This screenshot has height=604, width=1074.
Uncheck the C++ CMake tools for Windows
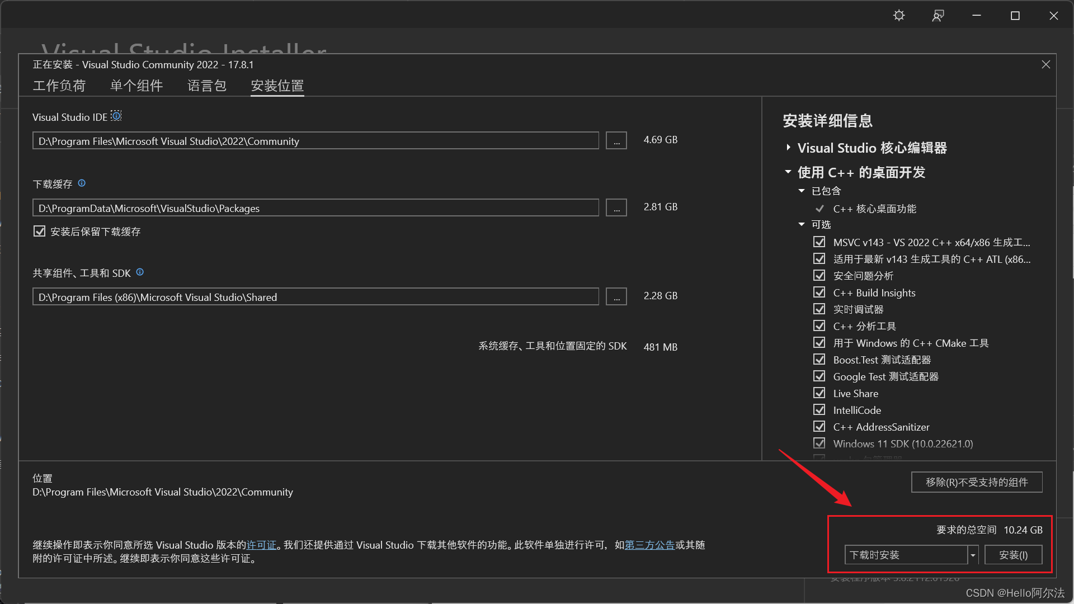click(x=819, y=342)
